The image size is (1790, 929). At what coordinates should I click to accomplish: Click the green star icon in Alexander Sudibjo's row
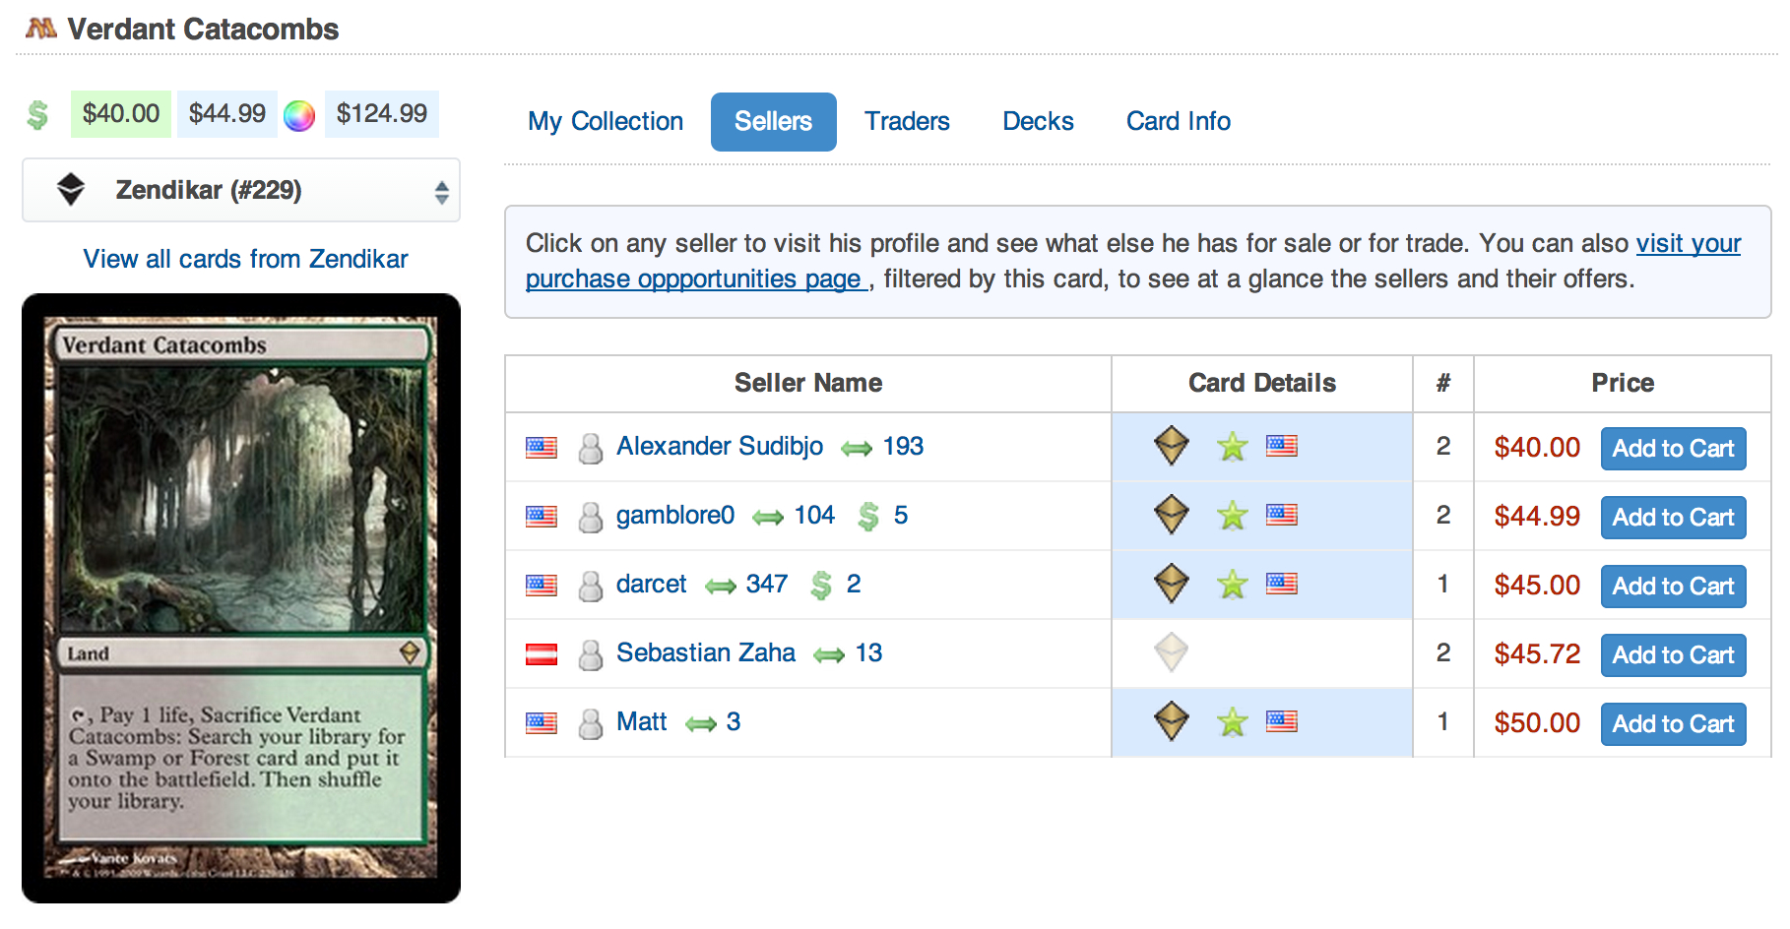pos(1232,447)
